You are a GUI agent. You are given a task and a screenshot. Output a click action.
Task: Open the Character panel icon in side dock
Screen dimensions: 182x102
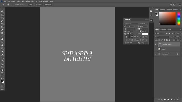[151, 20]
